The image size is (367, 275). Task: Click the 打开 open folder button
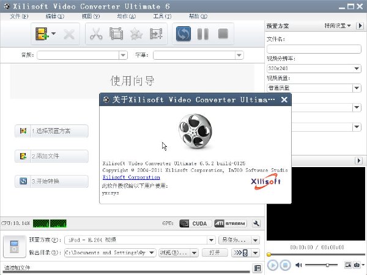(x=215, y=252)
